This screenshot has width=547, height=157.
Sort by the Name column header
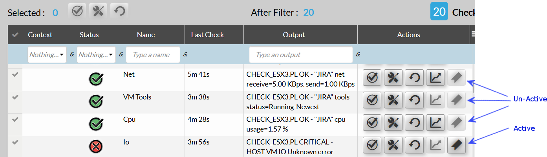click(146, 35)
